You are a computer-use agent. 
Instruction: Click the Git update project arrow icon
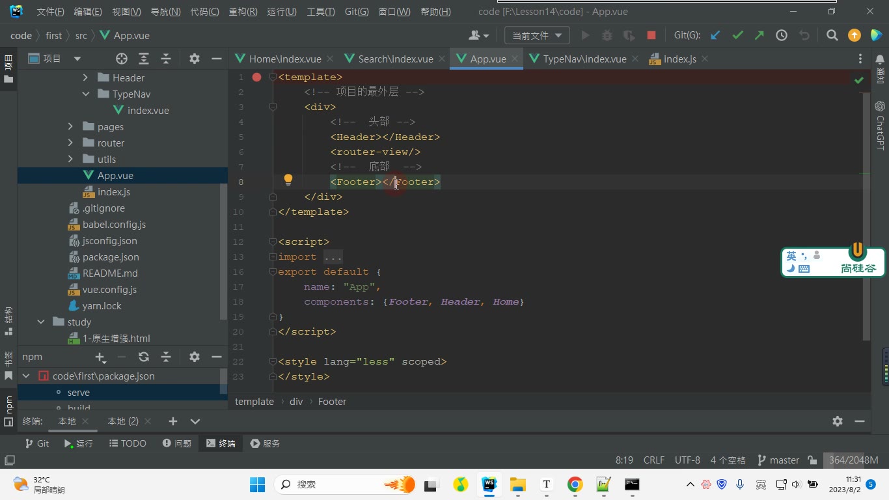(715, 35)
